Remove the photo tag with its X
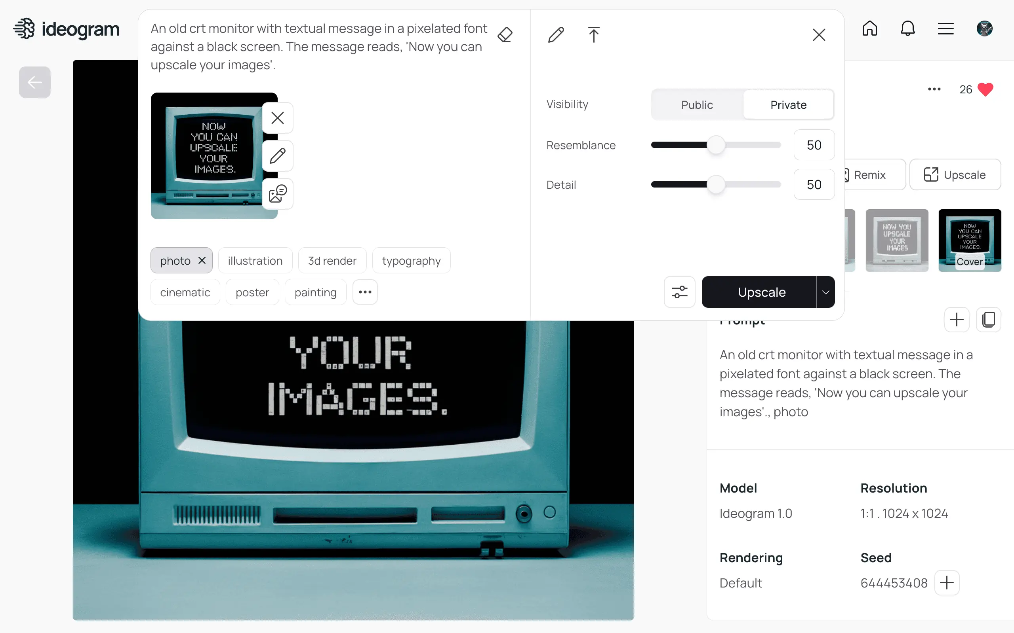 (202, 260)
